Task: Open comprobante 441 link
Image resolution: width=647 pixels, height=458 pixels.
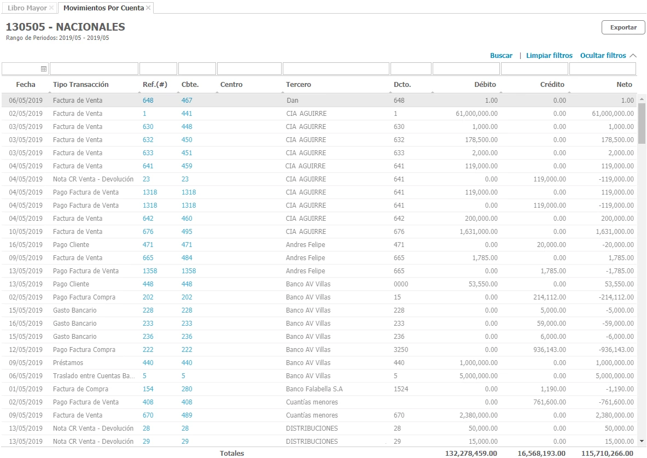Action: point(186,114)
